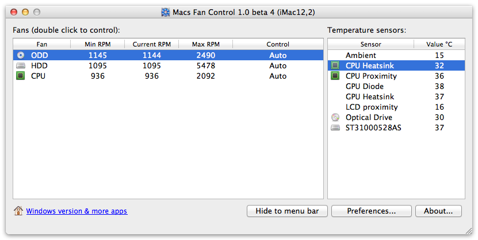
Task: Click the ODD fan optical disc icon
Action: [21, 56]
